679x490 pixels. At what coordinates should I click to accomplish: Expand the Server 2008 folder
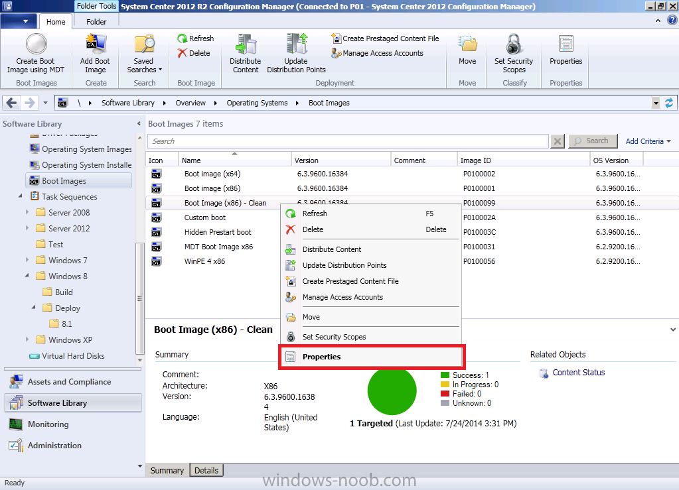tap(27, 212)
